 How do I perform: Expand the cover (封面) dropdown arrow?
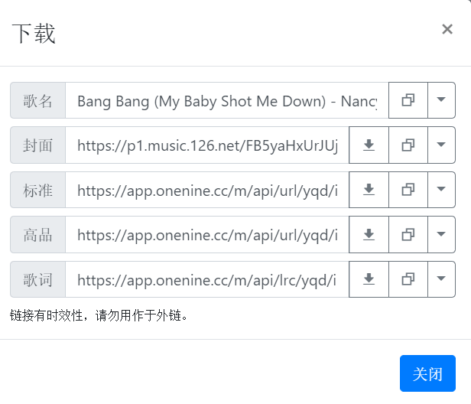[441, 145]
